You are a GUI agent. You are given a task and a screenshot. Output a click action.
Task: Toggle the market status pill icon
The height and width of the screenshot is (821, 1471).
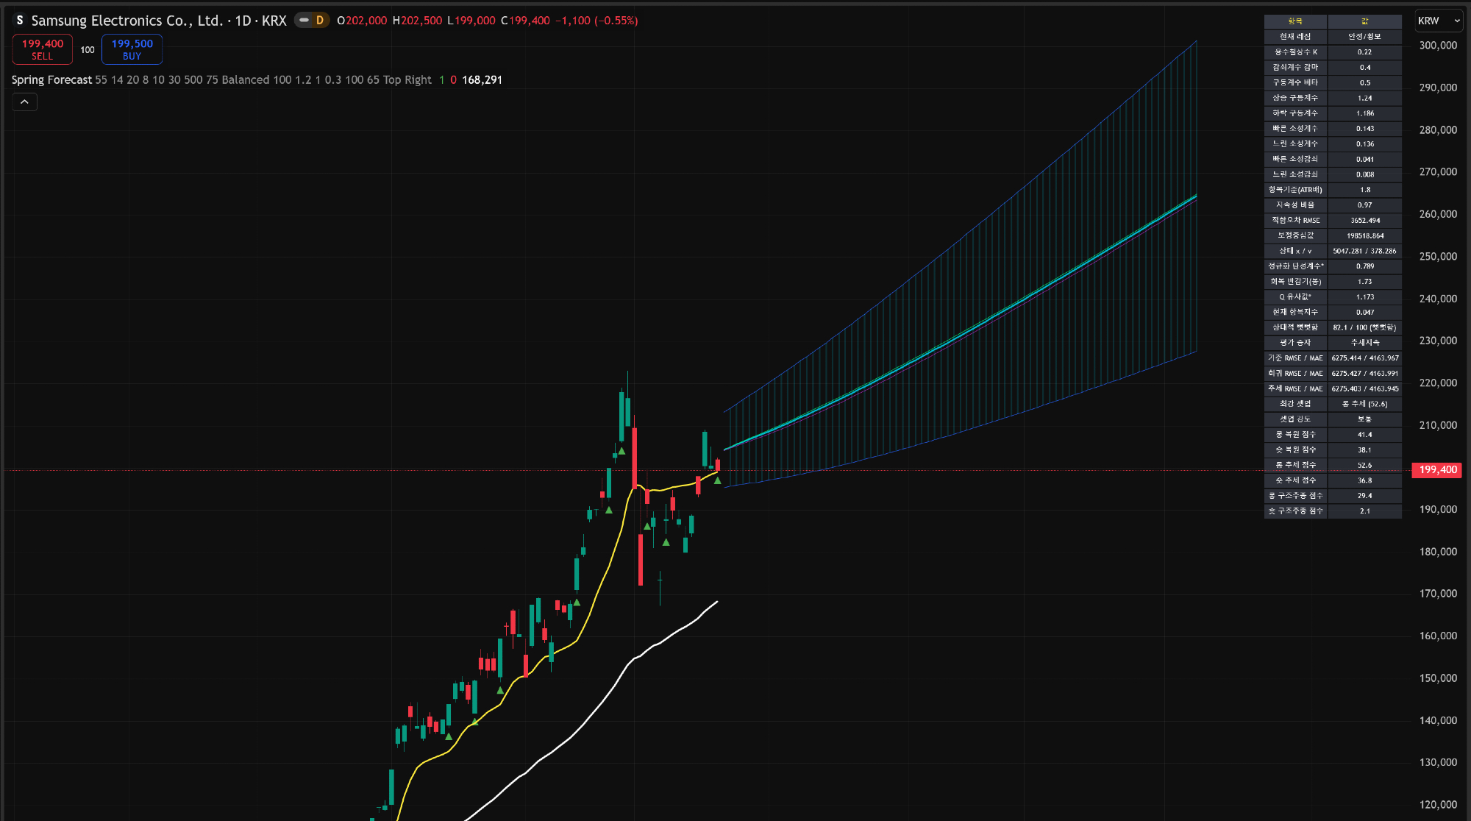tap(304, 21)
